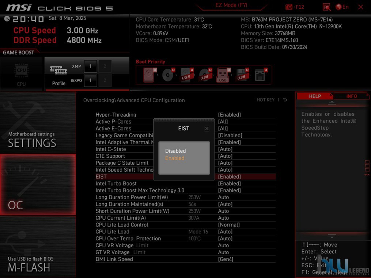Choose Enabled in the EIST popup
Image resolution: width=371 pixels, height=278 pixels.
point(175,158)
